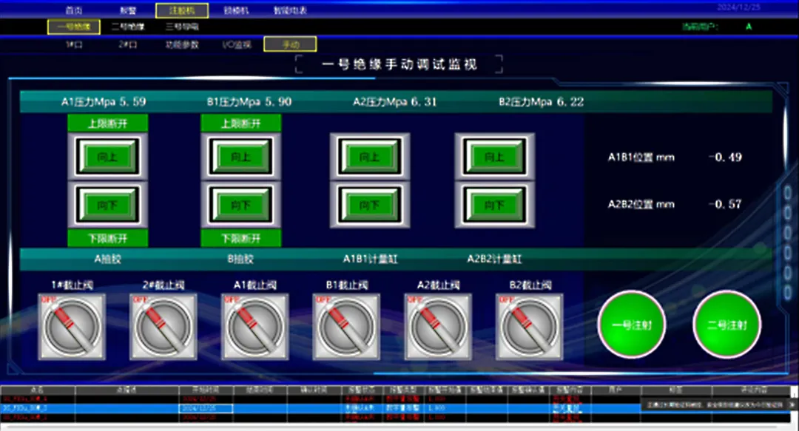Lower B抽胶 using its 向下 button
799x431 pixels.
[x=241, y=205]
